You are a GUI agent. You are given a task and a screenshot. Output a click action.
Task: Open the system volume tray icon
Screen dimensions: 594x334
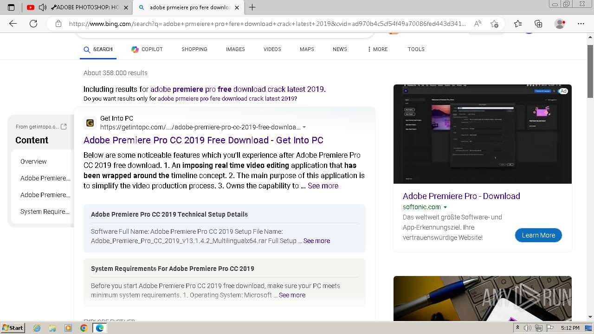528,328
